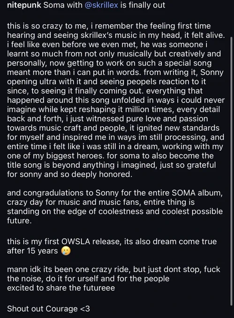
Task: Click the phrase 'one of my biggest heroes.'
Action: pyautogui.click(x=56, y=156)
